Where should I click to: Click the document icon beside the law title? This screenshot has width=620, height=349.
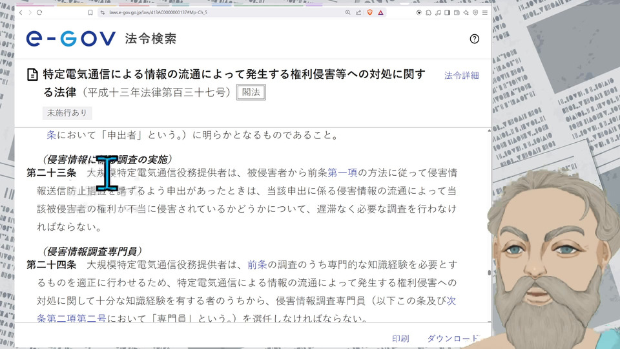coord(32,74)
